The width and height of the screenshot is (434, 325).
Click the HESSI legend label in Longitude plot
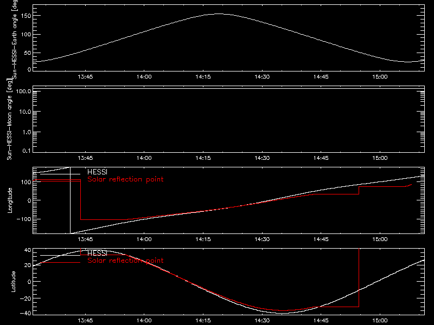pyautogui.click(x=97, y=172)
